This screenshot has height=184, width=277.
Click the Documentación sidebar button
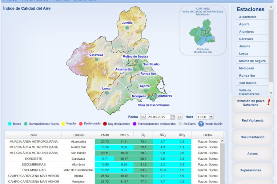(252, 137)
